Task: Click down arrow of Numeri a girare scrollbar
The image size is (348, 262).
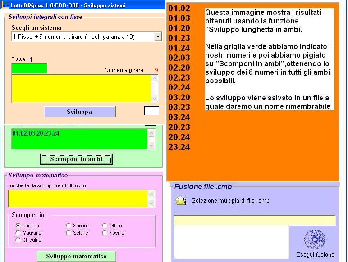Action: pos(155,98)
